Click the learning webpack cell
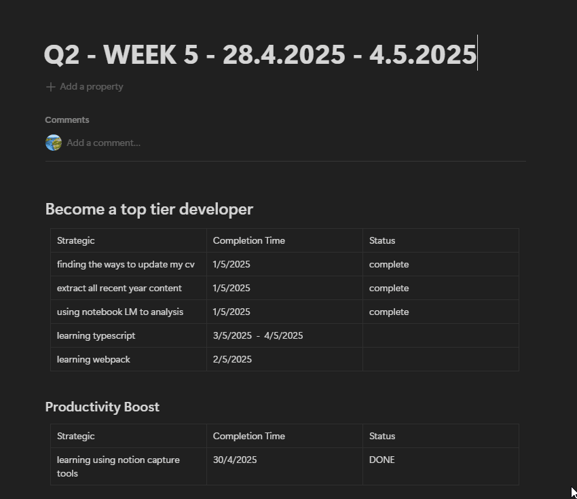 coord(93,359)
